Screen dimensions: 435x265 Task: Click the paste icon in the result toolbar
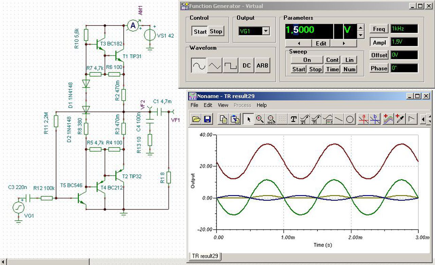coord(234,119)
